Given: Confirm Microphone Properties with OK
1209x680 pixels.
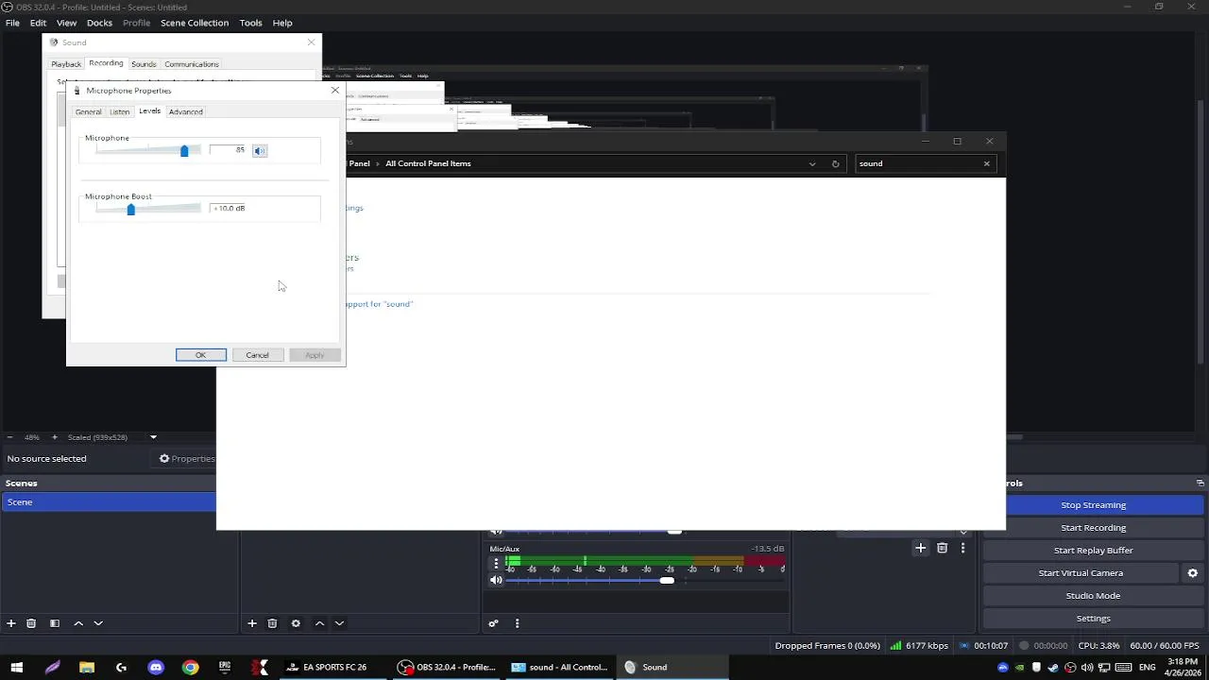Looking at the screenshot, I should 200,355.
